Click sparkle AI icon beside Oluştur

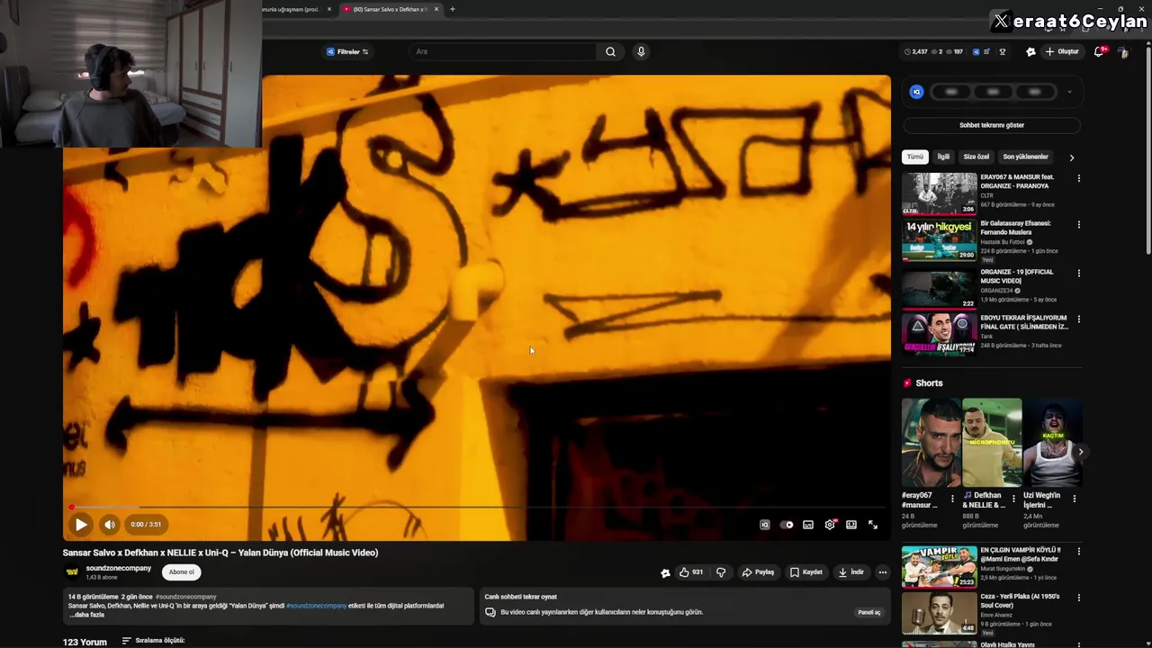pos(1030,52)
